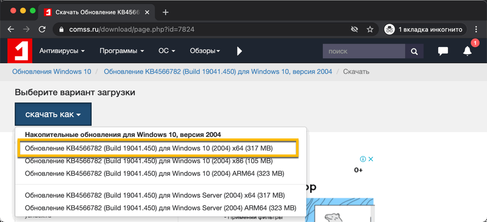This screenshot has height=222, width=487.
Task: Toggle the скачать как dropdown button
Action: 53,115
